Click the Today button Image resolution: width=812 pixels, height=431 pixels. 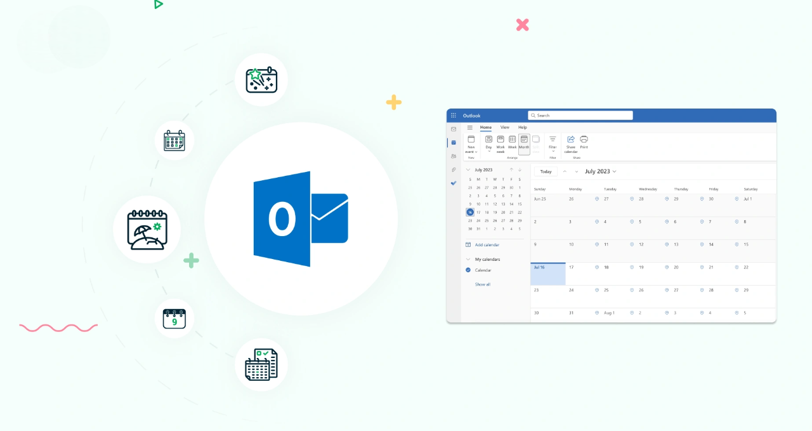pyautogui.click(x=546, y=171)
